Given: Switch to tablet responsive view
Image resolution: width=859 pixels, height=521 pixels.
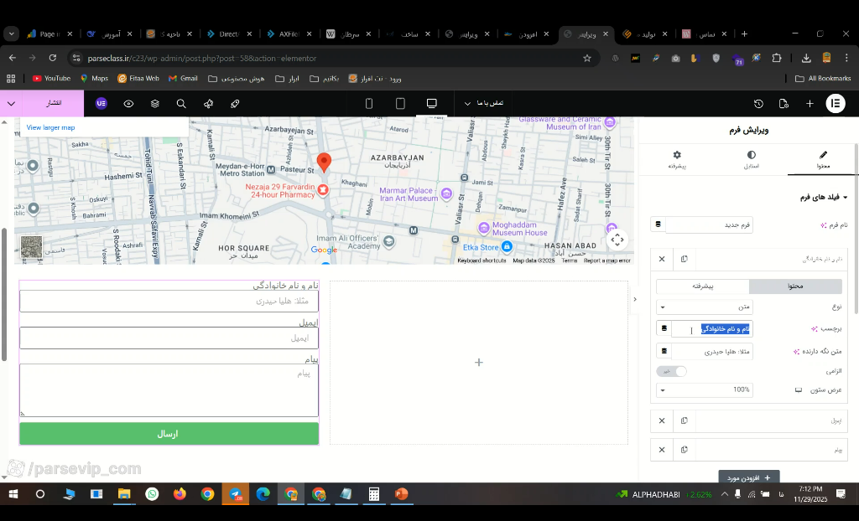Looking at the screenshot, I should click(400, 103).
